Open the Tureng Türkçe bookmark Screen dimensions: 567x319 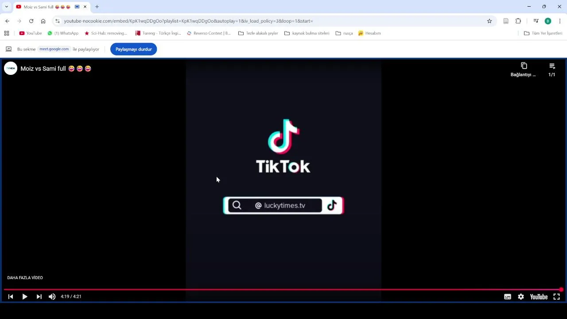tap(158, 33)
